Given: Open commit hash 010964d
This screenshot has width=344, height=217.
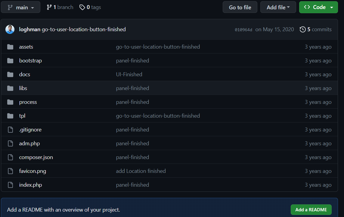Looking at the screenshot, I should tap(243, 30).
